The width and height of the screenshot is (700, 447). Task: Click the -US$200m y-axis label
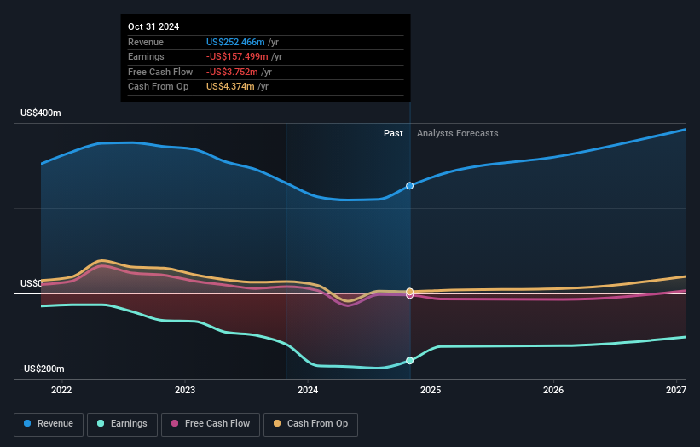point(43,369)
